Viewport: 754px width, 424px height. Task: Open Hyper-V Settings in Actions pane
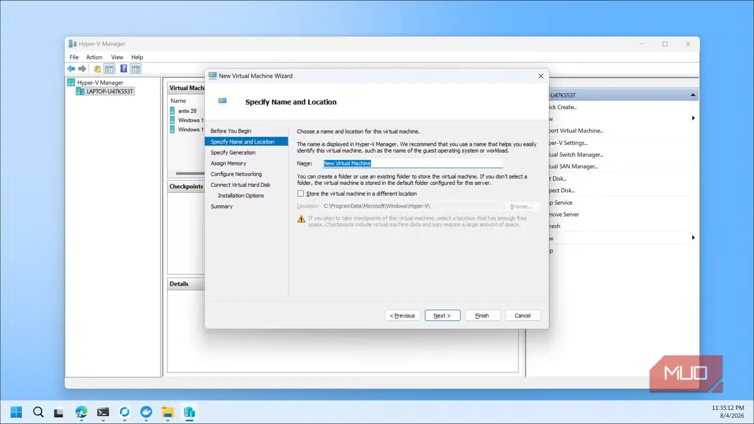[568, 143]
